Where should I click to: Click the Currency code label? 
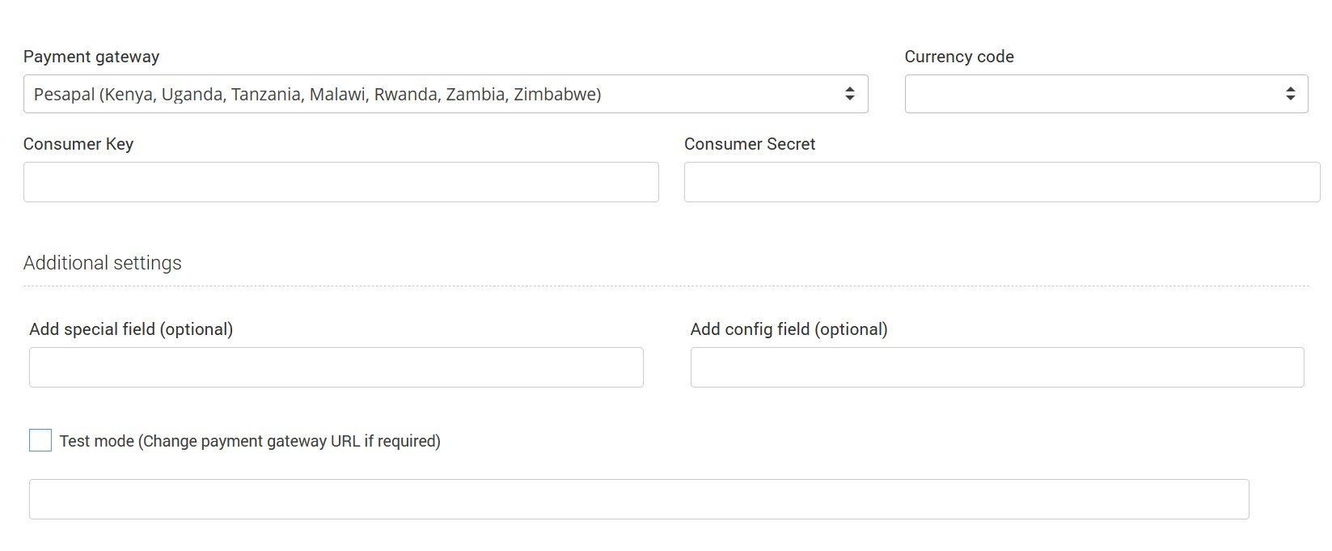point(958,57)
